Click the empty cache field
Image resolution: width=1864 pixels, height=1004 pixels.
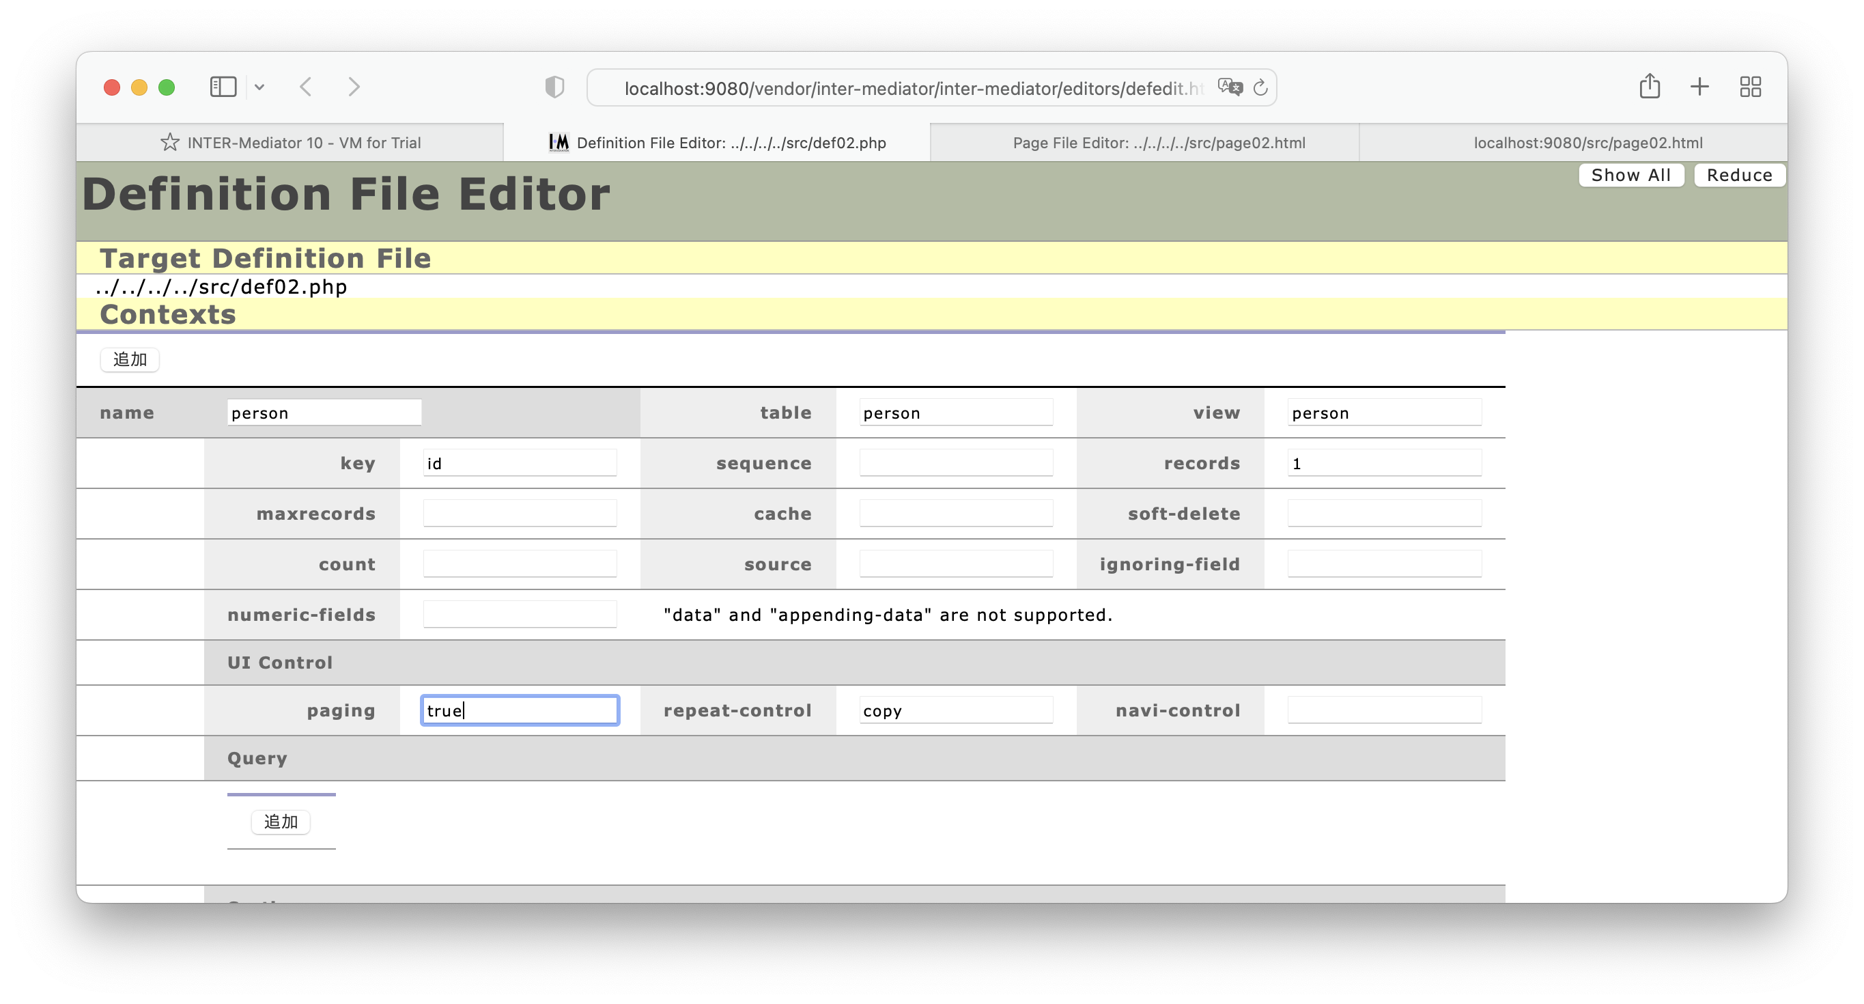point(956,513)
